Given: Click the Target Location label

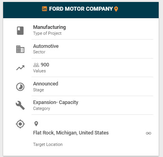Looking at the screenshot, I should (x=48, y=144).
